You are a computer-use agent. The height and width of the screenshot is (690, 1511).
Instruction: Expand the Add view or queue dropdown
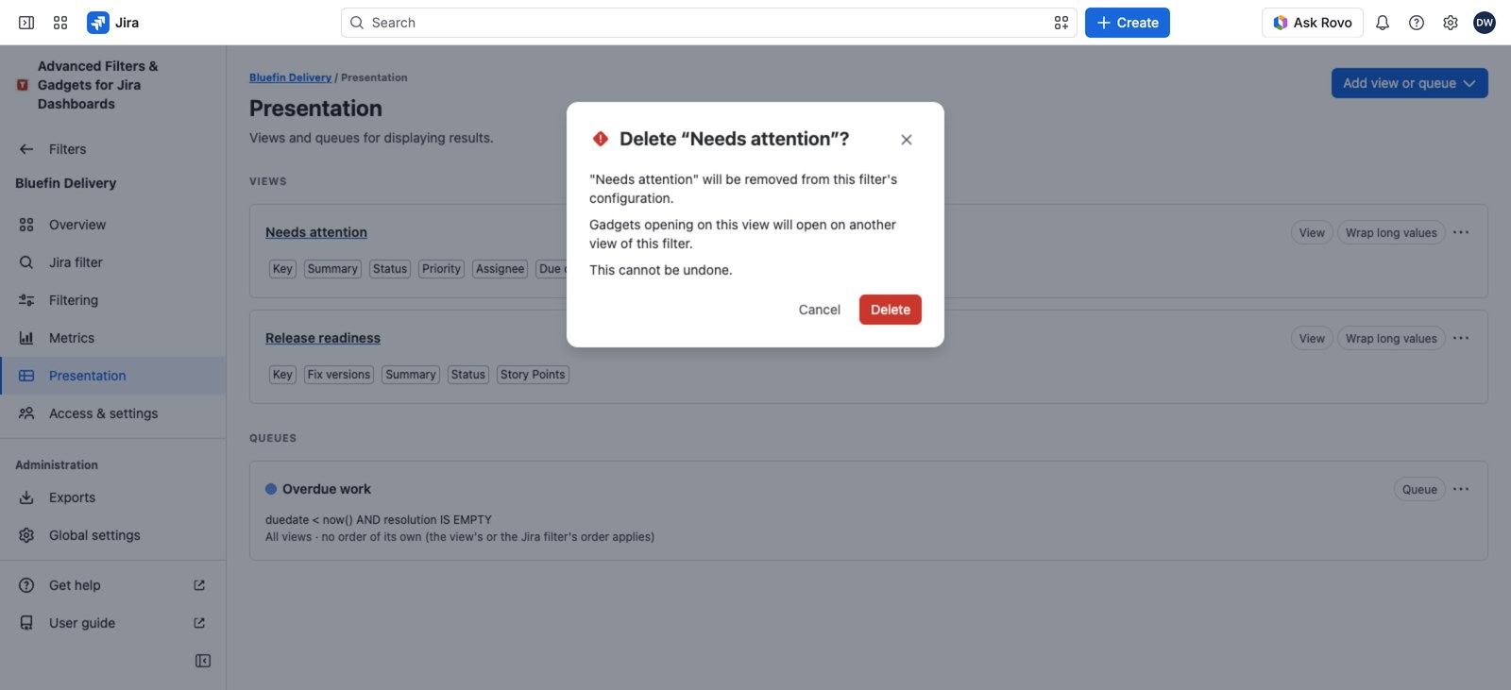pos(1410,83)
